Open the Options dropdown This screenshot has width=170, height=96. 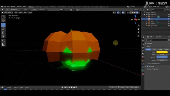pos(137,10)
